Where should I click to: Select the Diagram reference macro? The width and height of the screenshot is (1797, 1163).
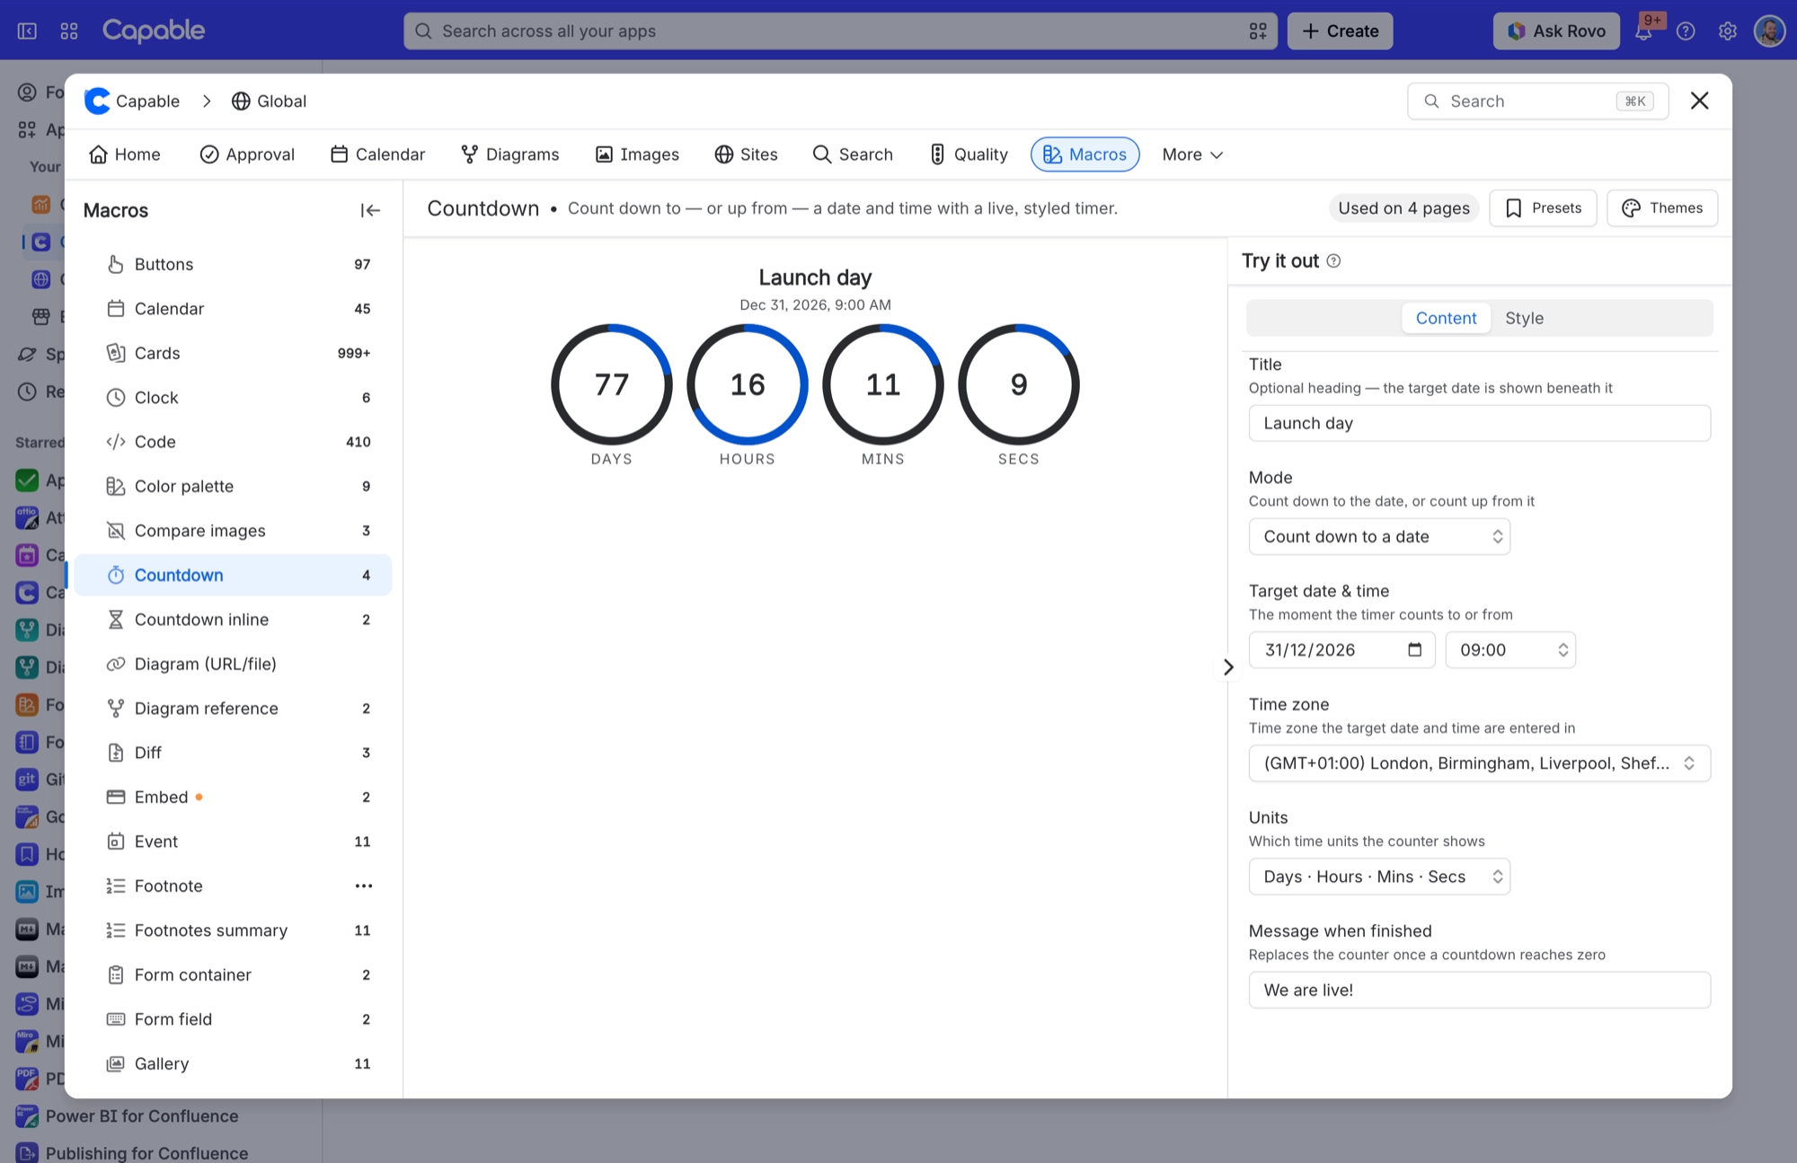point(233,709)
